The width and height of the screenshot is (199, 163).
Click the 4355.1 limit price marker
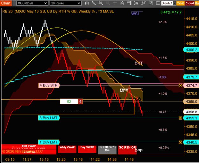(191, 118)
